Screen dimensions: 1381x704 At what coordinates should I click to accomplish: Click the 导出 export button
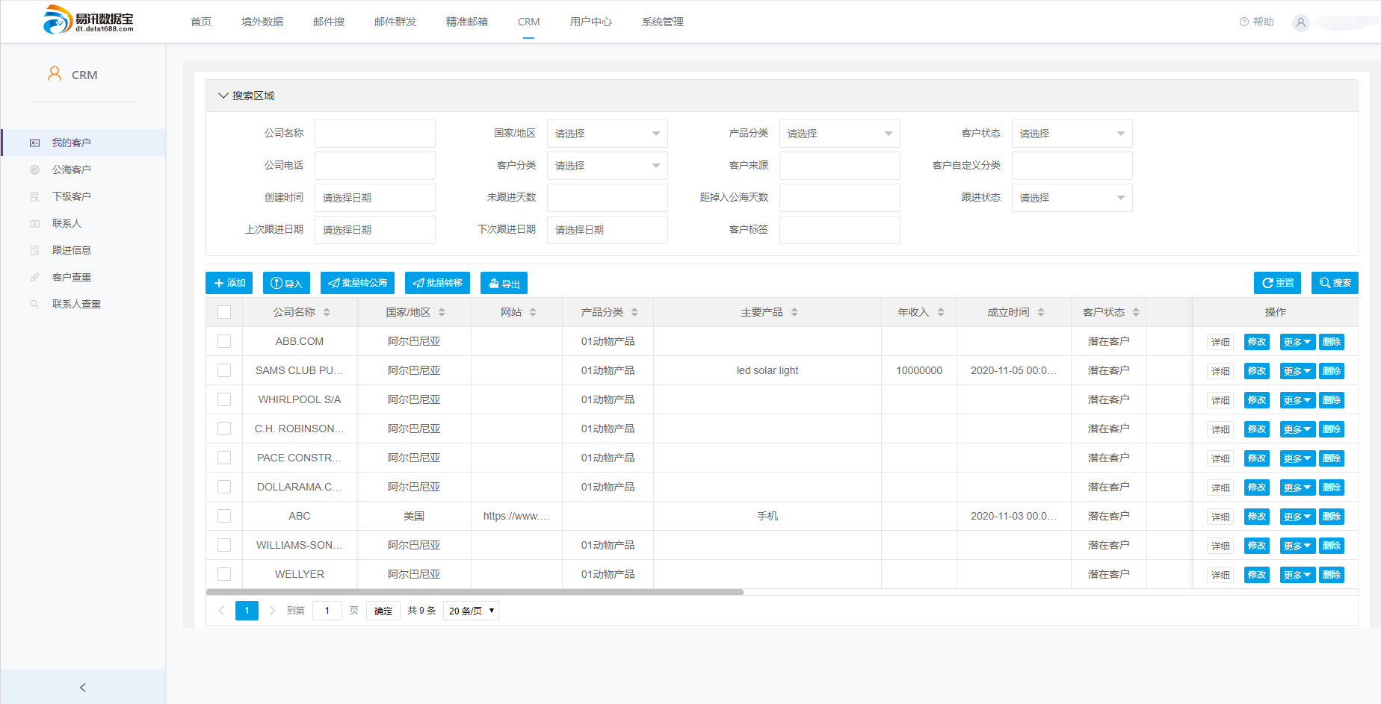504,283
